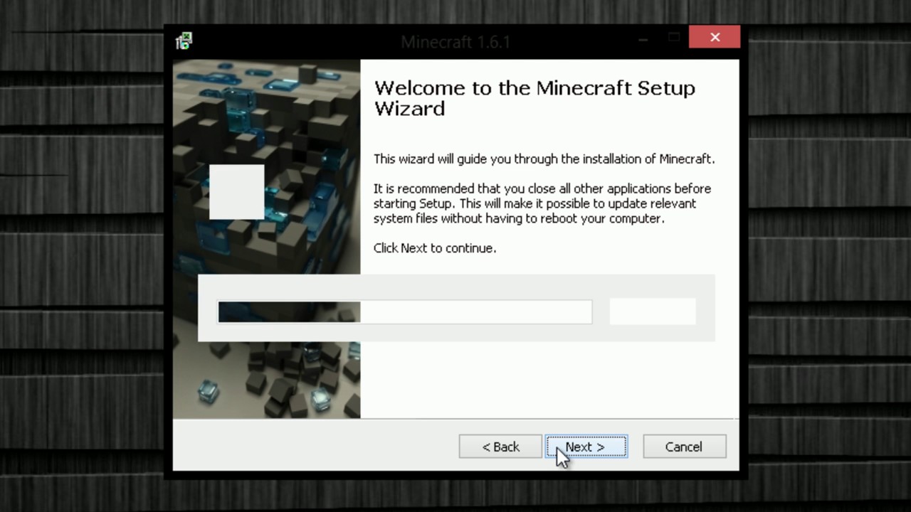Click the "Click Next to continue." text
Image resolution: width=911 pixels, height=512 pixels.
click(435, 248)
